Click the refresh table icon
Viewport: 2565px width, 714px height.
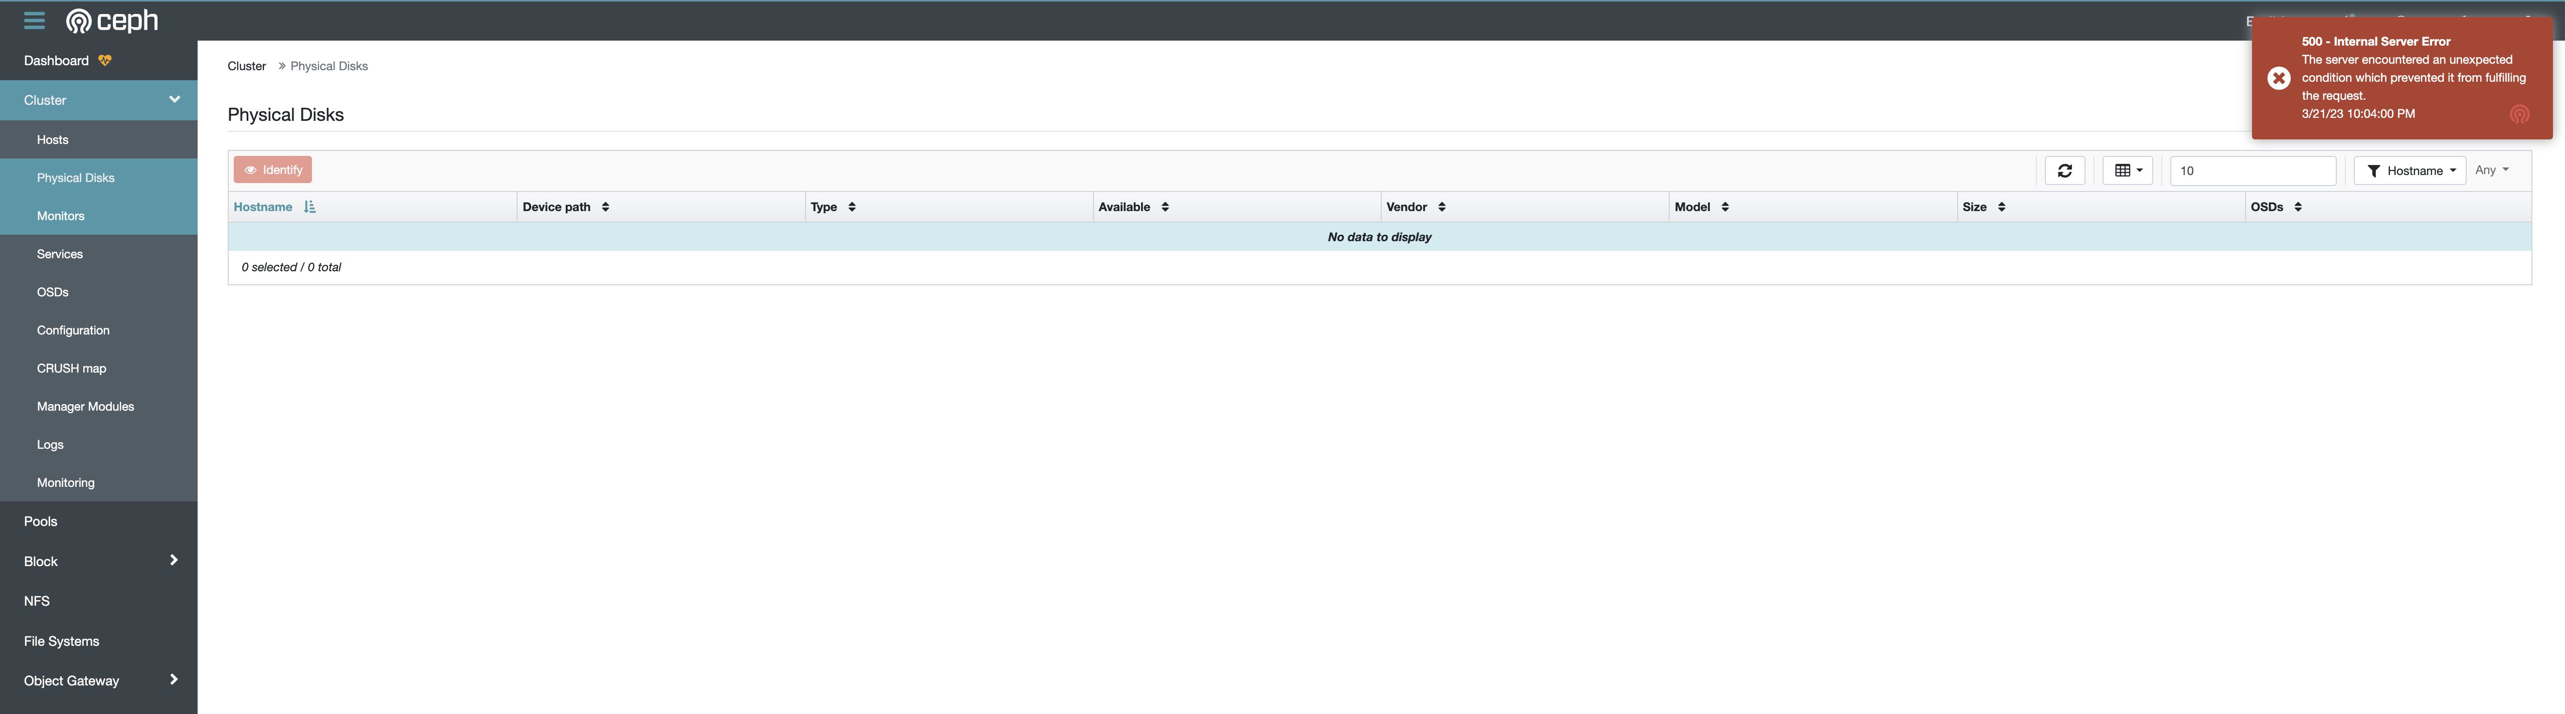[2064, 170]
